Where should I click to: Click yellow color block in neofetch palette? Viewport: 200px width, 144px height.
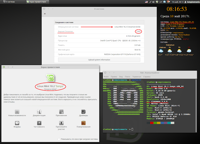pos(159,123)
